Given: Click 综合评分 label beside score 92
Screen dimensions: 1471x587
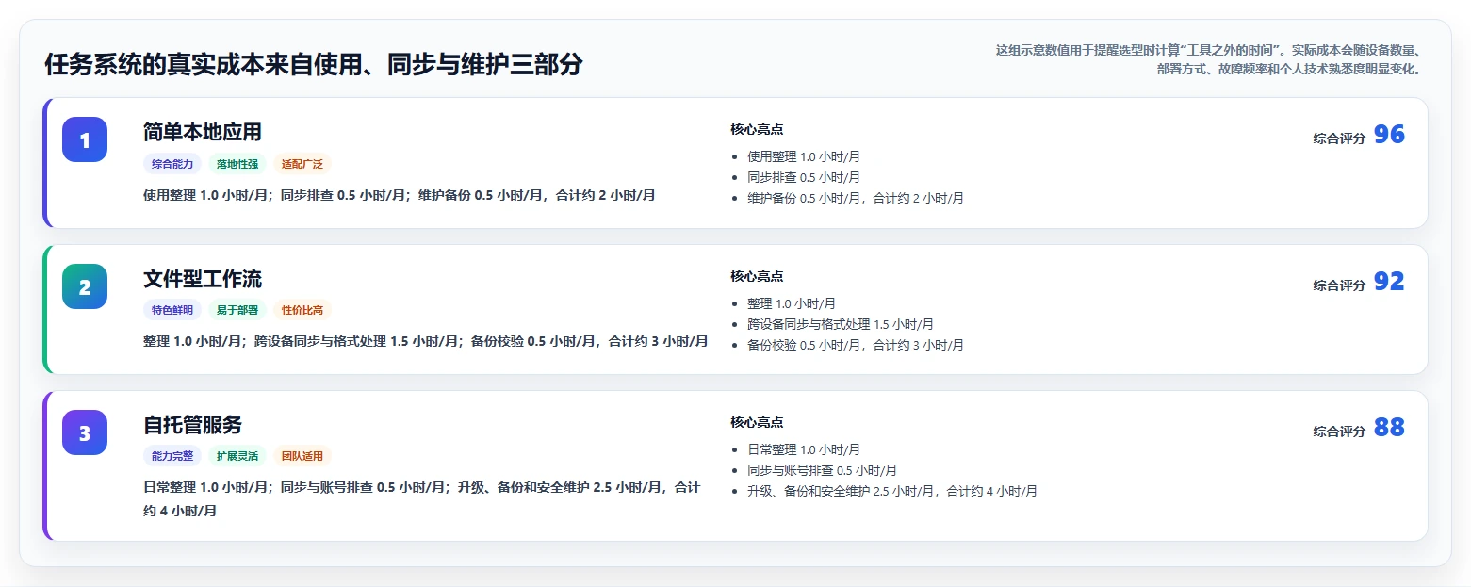Looking at the screenshot, I should [1339, 285].
